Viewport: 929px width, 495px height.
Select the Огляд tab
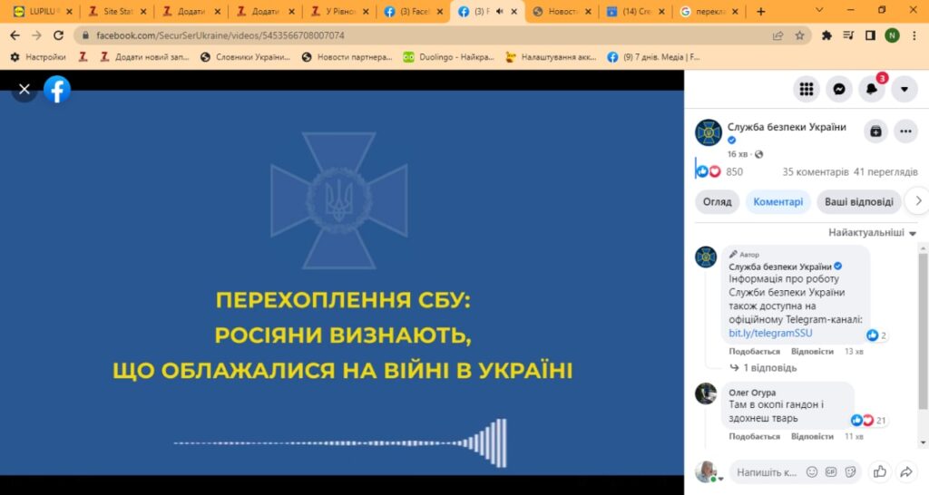tap(717, 202)
